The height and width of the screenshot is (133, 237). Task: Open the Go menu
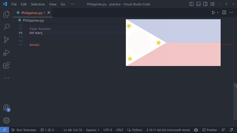(x=63, y=4)
